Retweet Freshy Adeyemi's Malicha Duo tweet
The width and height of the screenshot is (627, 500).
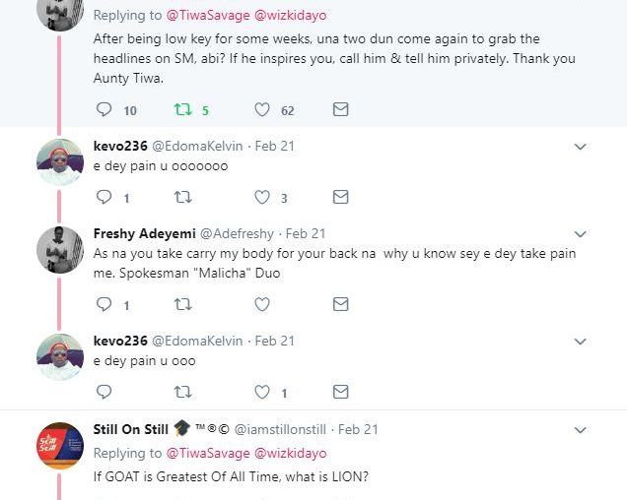182,305
